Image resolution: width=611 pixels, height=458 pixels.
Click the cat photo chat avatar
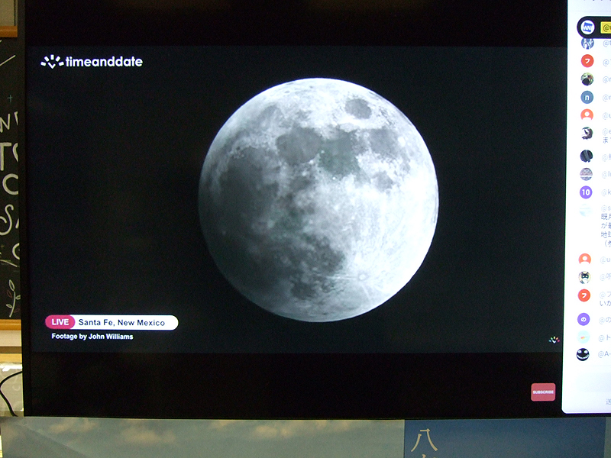coord(584,277)
